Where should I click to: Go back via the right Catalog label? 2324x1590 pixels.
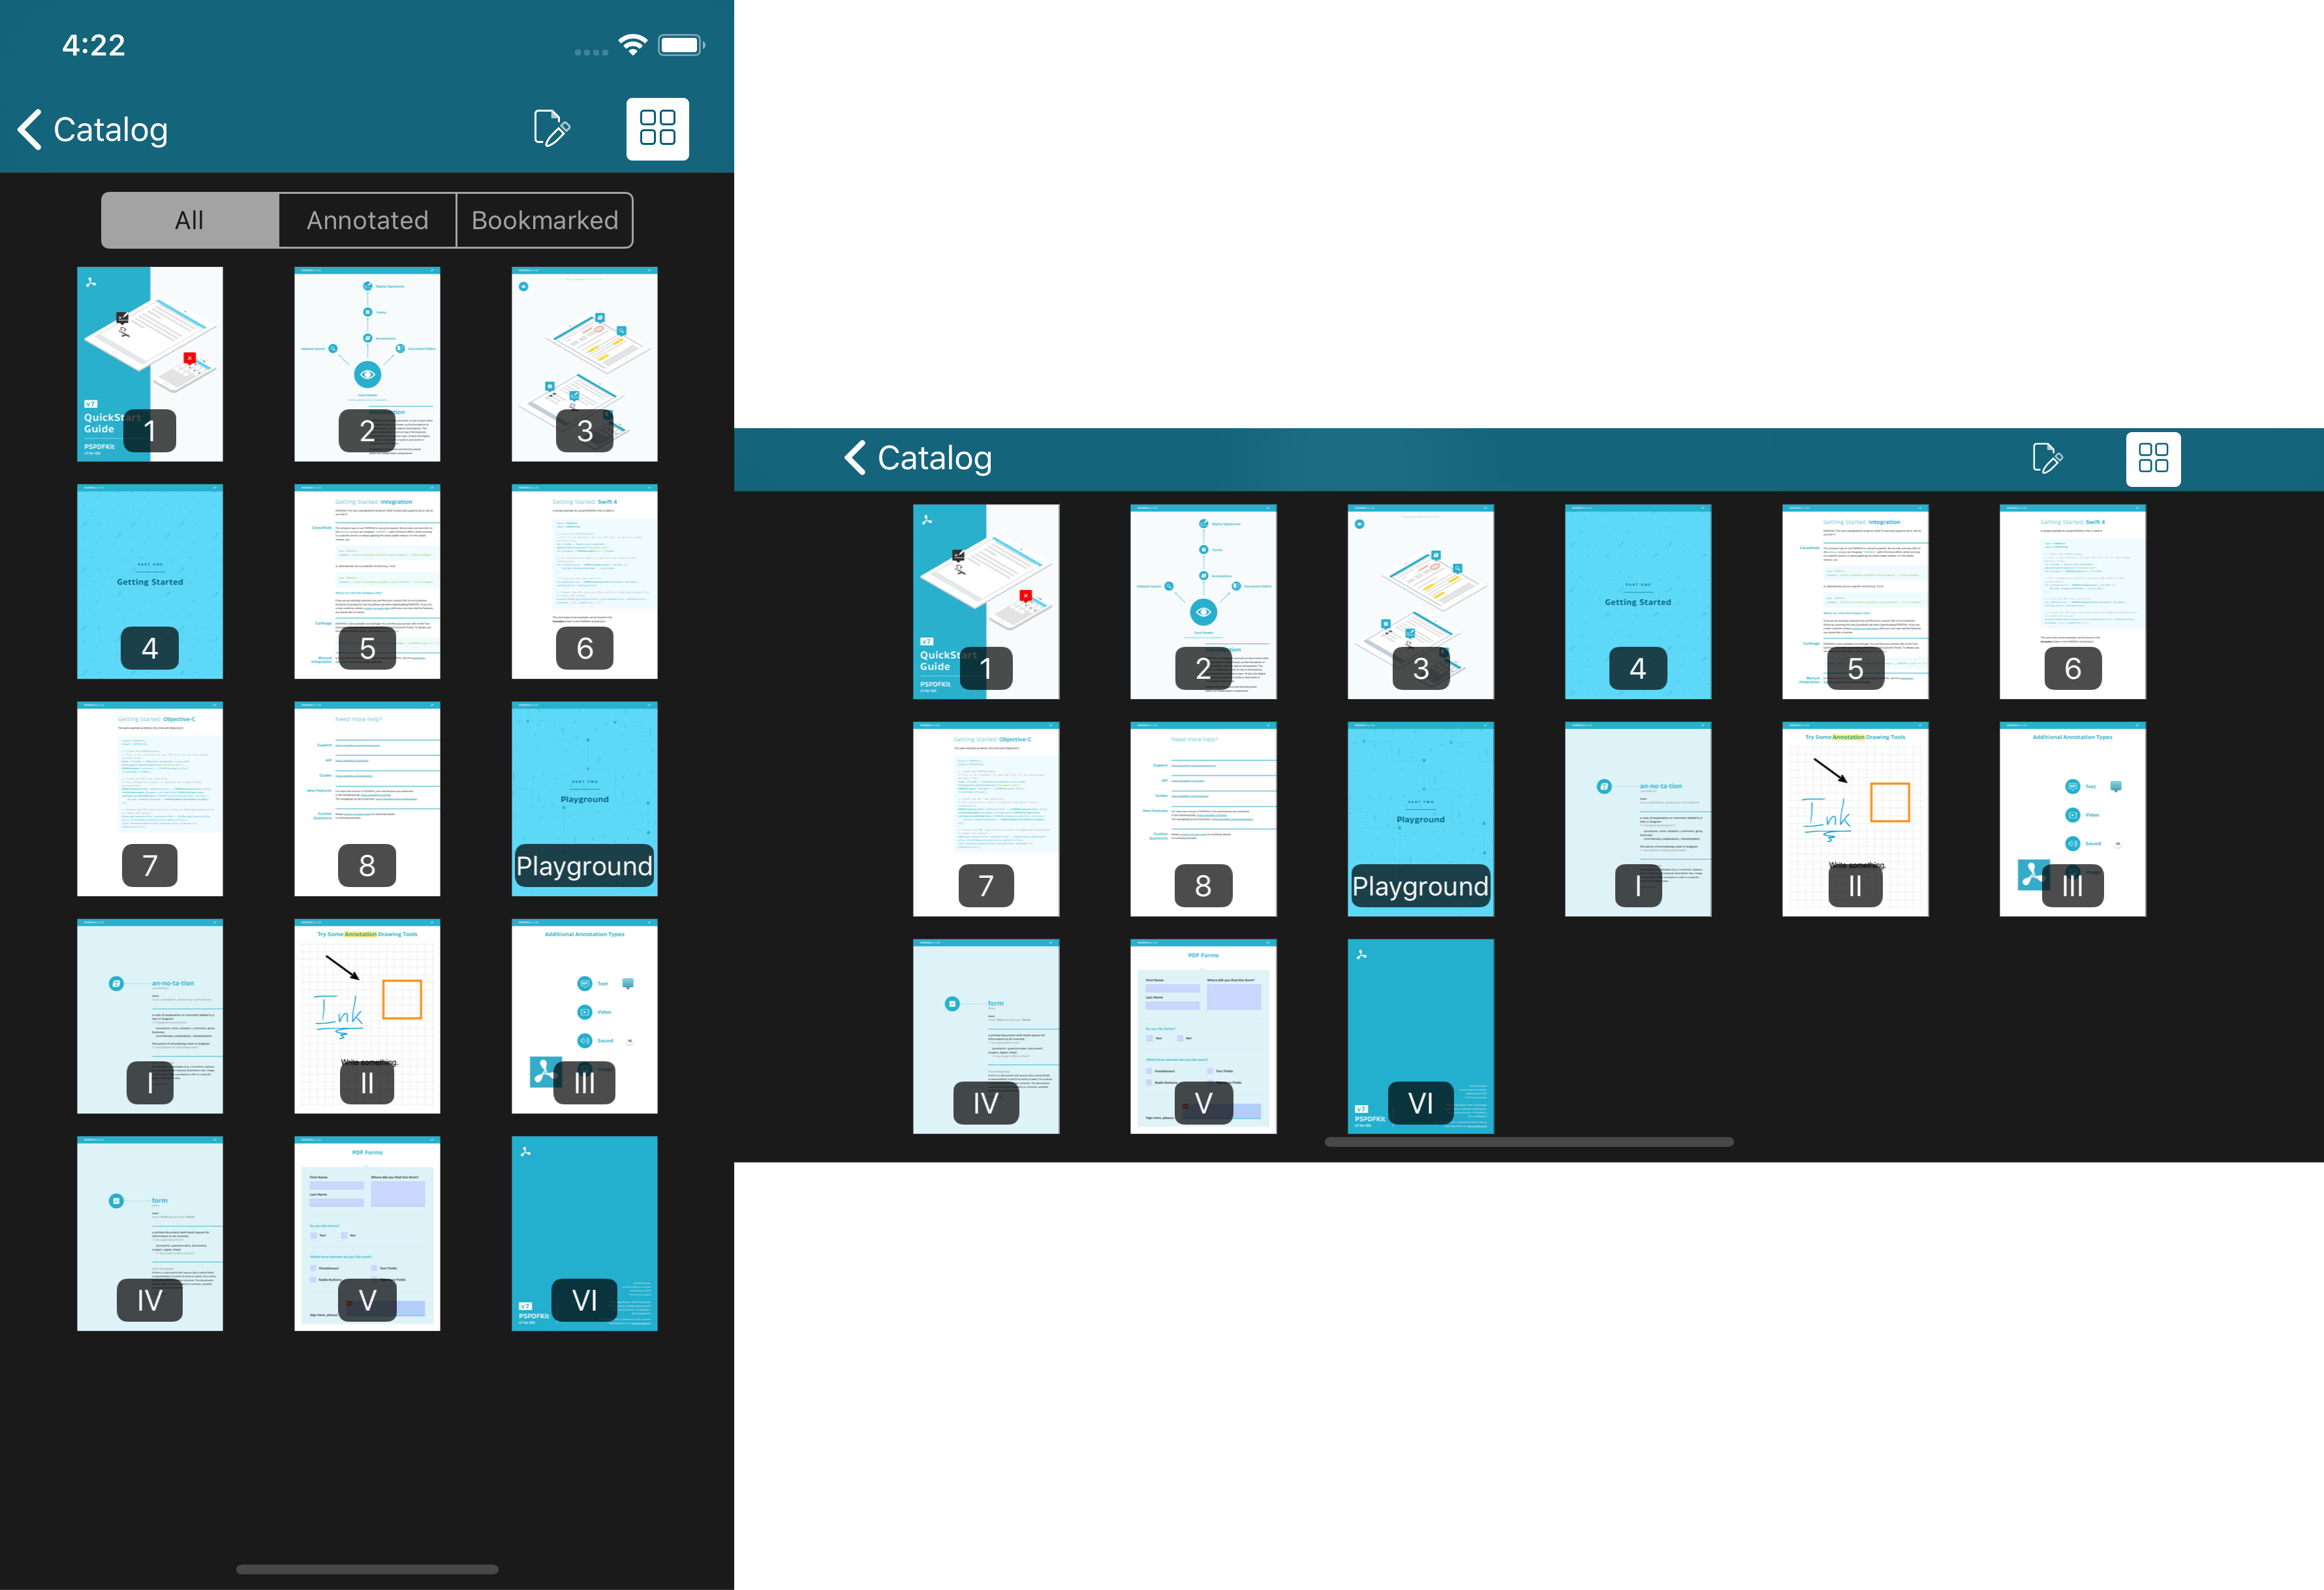934,458
